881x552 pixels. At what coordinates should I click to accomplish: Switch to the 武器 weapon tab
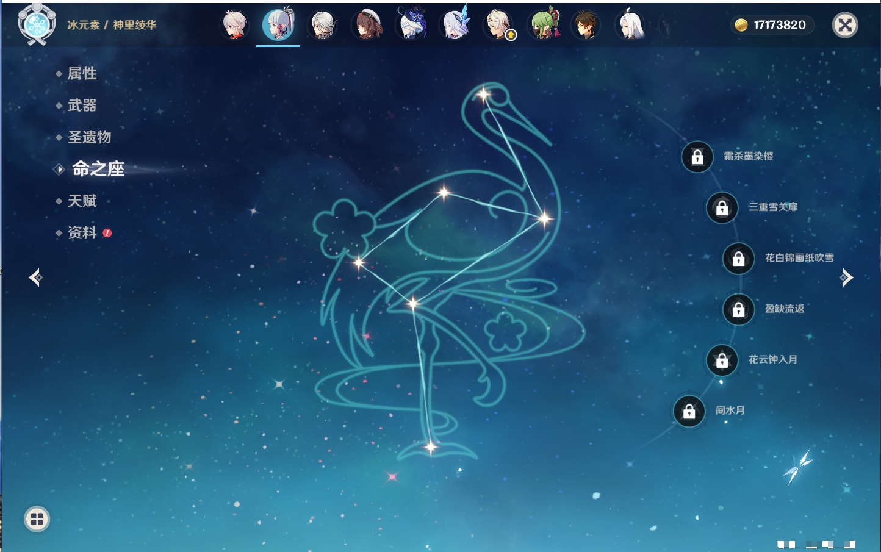(82, 106)
